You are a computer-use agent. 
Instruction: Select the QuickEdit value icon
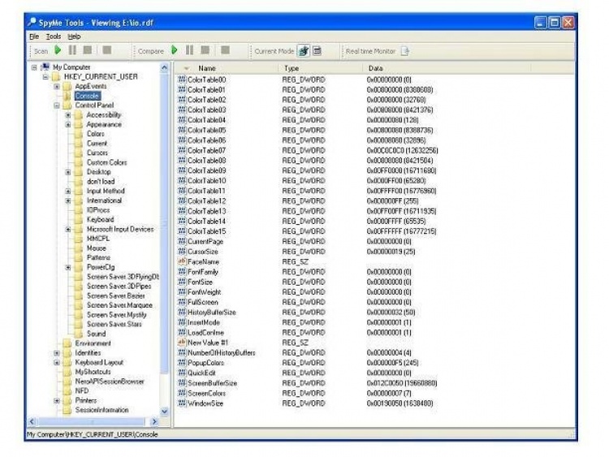(x=182, y=373)
